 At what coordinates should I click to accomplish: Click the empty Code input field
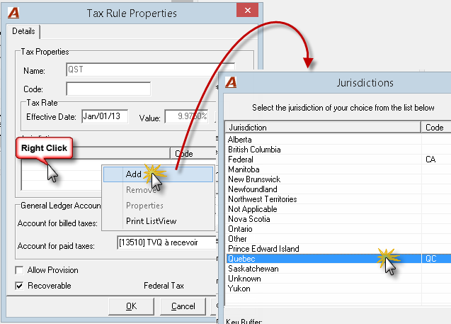coord(108,89)
